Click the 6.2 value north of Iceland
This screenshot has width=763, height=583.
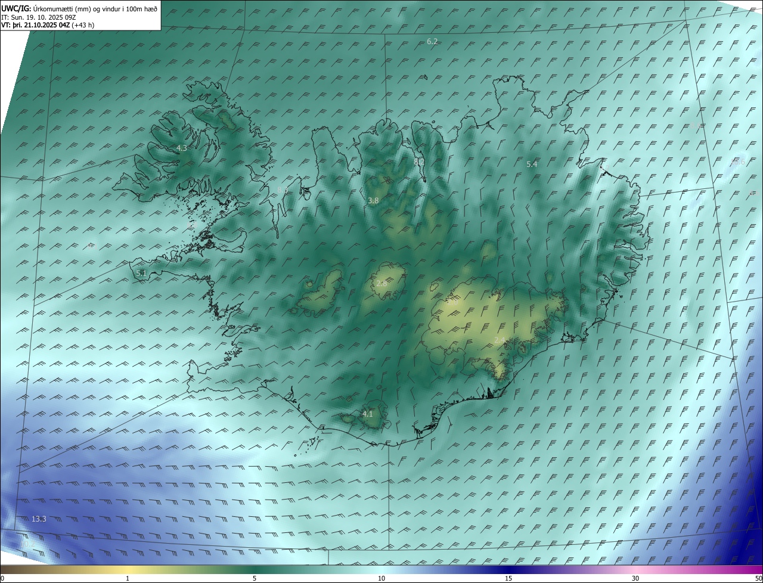click(x=433, y=41)
